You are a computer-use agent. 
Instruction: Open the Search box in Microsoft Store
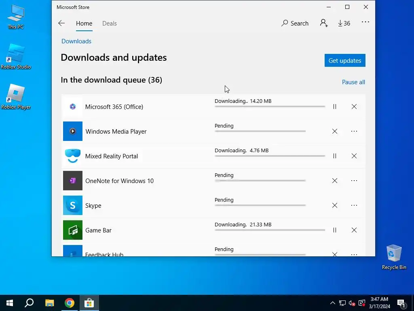tap(295, 23)
